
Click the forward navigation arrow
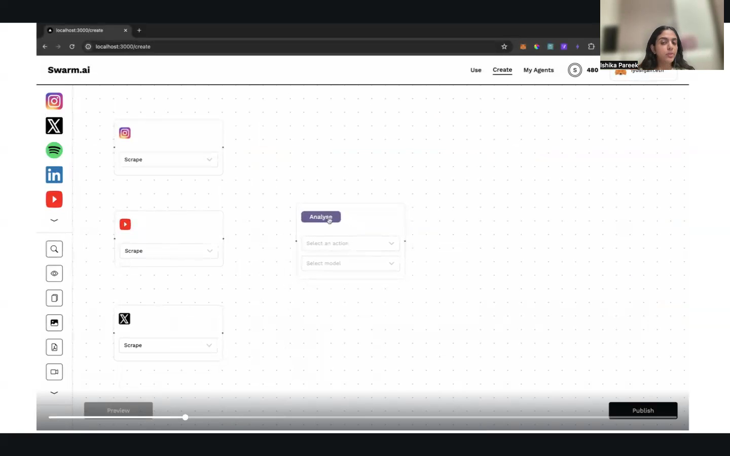[58, 47]
